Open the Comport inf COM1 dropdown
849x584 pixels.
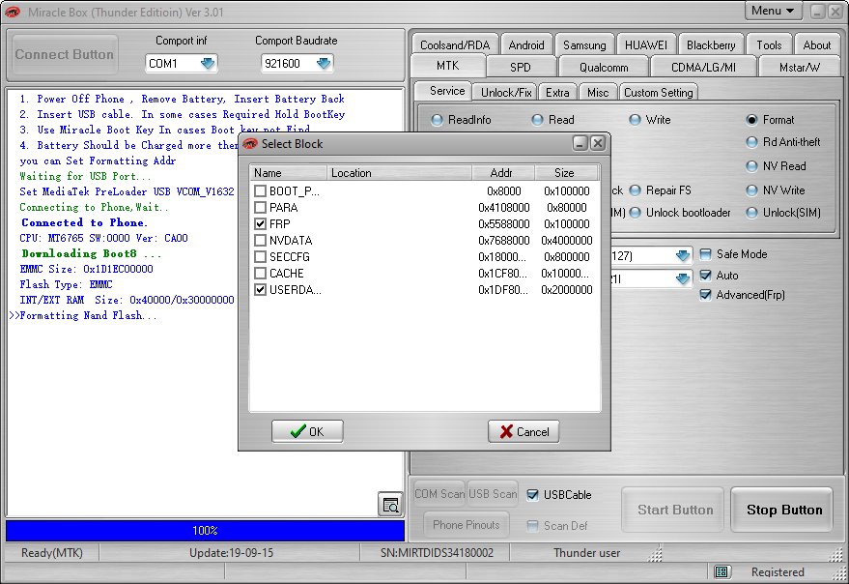click(208, 64)
